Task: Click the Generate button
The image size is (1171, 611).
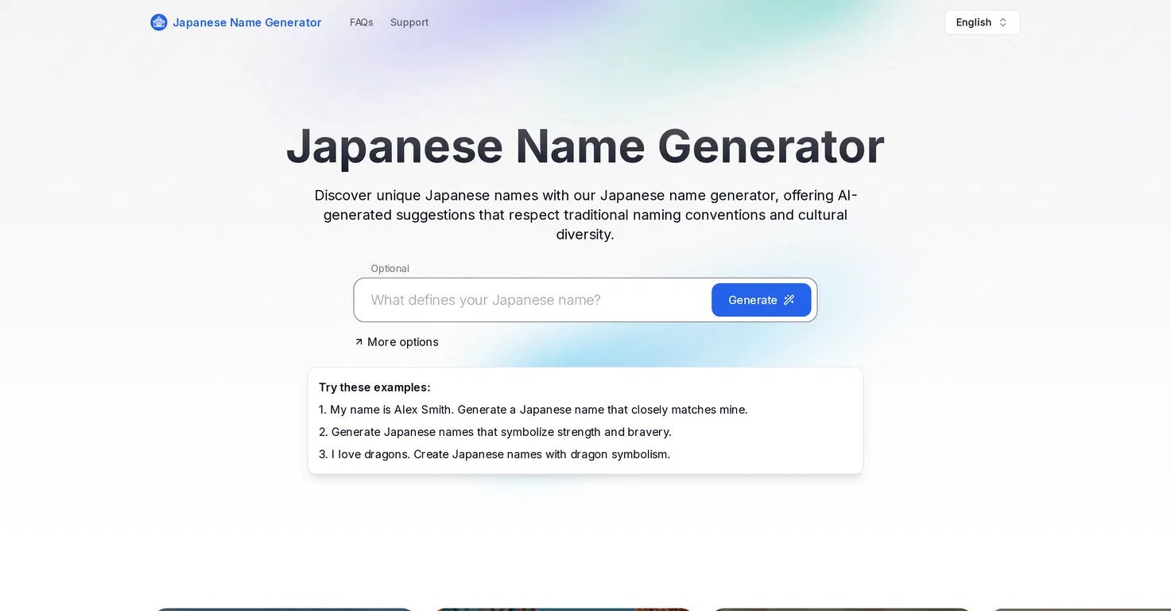Action: (761, 300)
